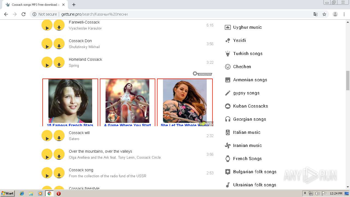Play the Cossack Don song
350x197 pixels.
[47, 44]
